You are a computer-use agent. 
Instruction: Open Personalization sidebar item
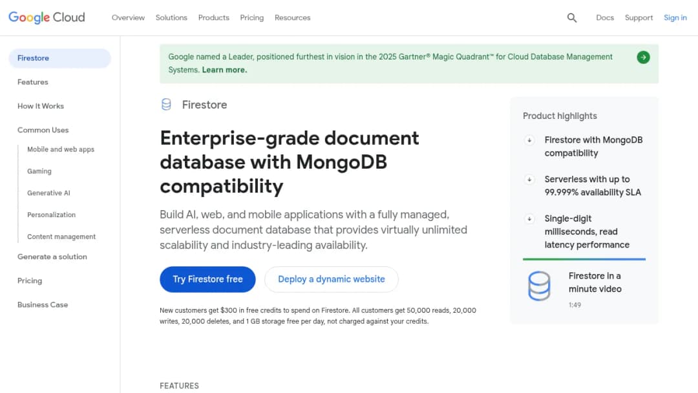51,215
